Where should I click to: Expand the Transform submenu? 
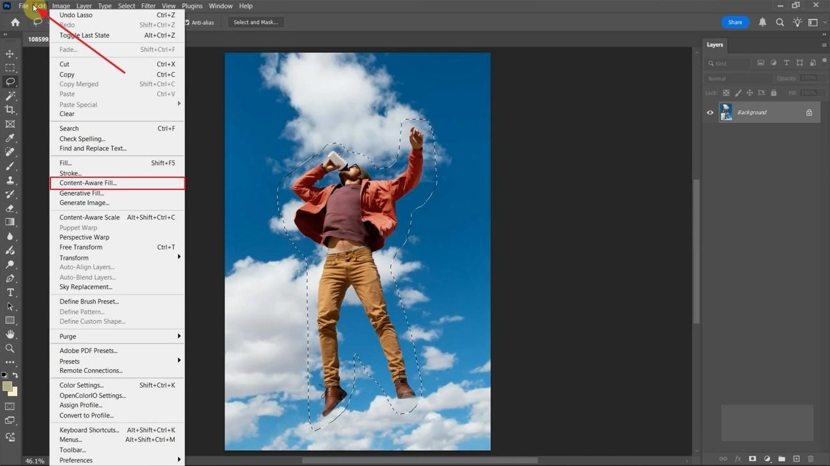tap(117, 258)
